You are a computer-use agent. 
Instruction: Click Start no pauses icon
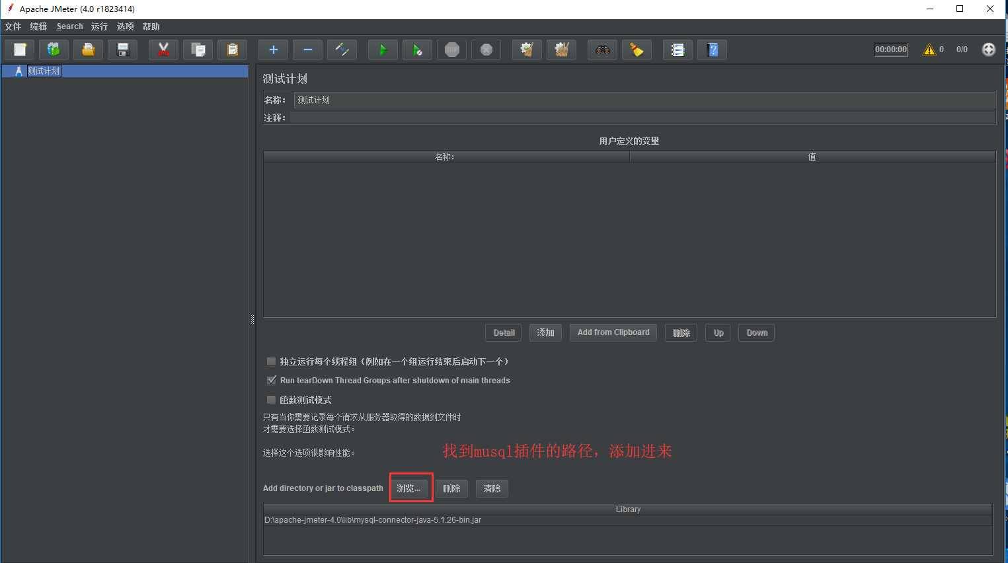click(x=417, y=50)
